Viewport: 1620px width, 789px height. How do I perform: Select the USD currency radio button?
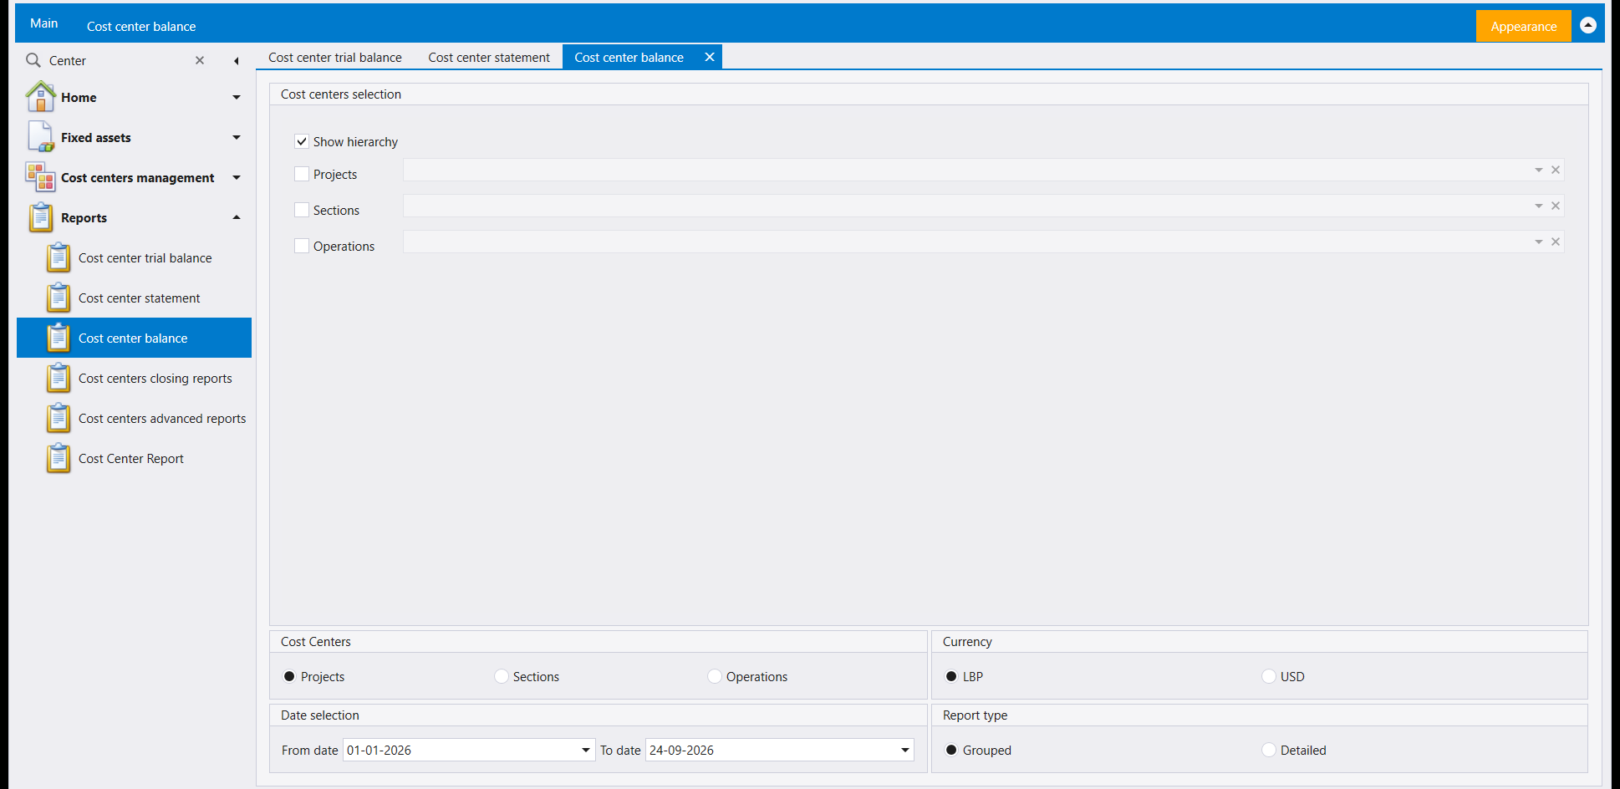click(x=1269, y=676)
